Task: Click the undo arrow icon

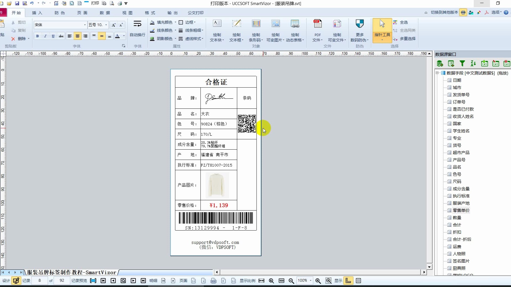Action: click(x=32, y=3)
